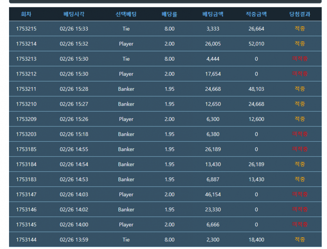The height and width of the screenshot is (249, 327).
Task: Click winning amount 18,400
Action: coord(256,240)
